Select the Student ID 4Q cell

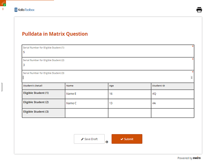pyautogui.click(x=173, y=94)
